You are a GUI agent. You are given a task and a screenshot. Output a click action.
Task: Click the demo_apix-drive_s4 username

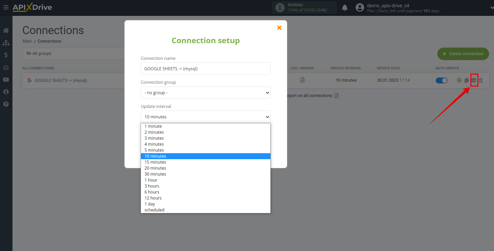click(388, 5)
